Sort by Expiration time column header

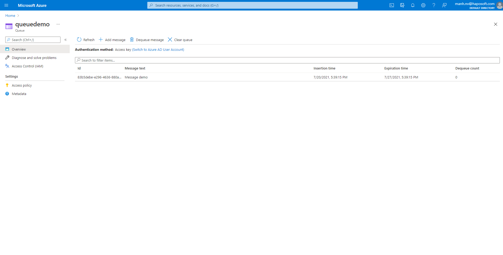click(396, 68)
